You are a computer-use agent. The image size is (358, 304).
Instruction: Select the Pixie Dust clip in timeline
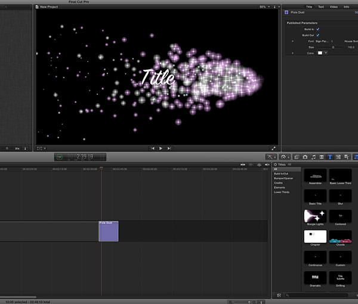click(109, 231)
